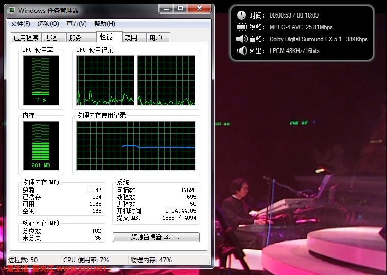Open the 选项(O) menu
Viewport: 387px width, 275px height.
(48, 24)
